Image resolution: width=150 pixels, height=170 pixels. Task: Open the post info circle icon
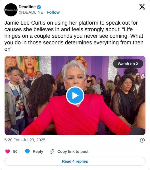142,140
